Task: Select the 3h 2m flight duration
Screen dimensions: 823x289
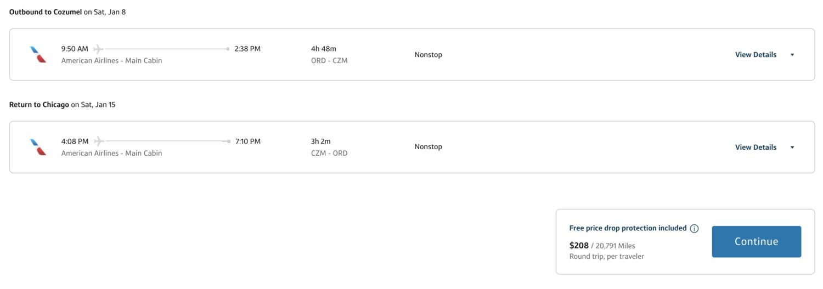Action: (x=321, y=141)
